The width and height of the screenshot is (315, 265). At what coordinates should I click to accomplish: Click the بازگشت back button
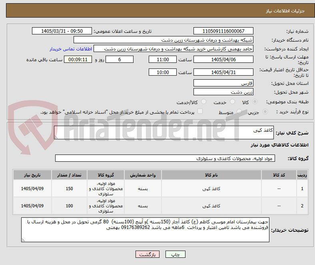(148, 254)
